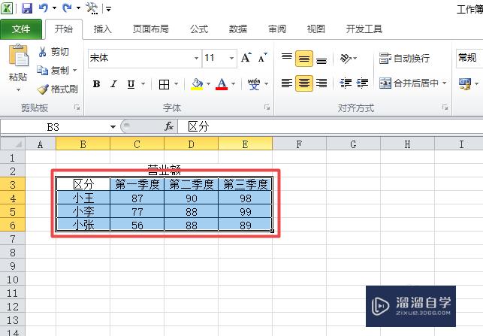Click 自动换行 wrap text button
This screenshot has width=483, height=336.
pyautogui.click(x=404, y=58)
